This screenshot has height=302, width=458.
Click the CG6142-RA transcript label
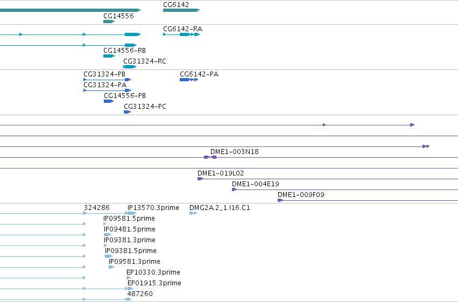click(182, 29)
